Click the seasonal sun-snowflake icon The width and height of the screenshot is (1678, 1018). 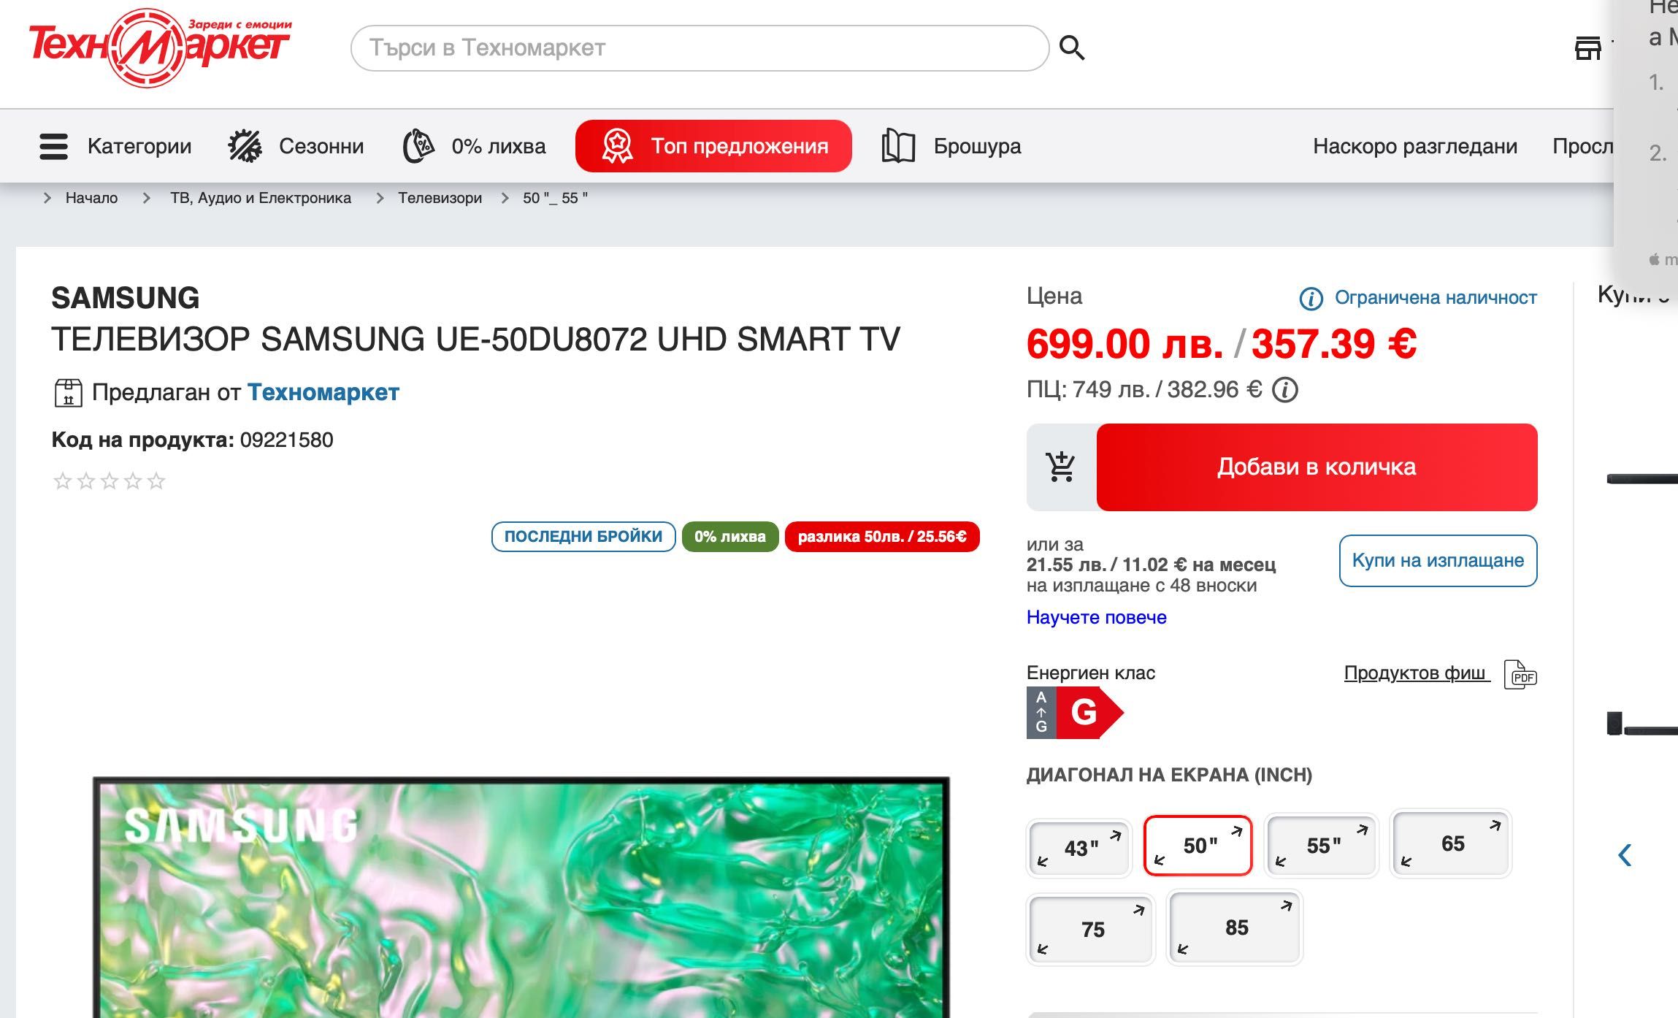[x=245, y=146]
